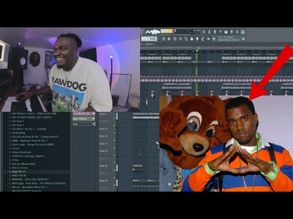Mute Track 18 via its green dot

tap(114, 185)
